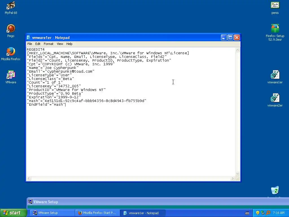Screen dimensions: 289x217
Task: Select the vmware2er registry file icon
Action: (275, 100)
